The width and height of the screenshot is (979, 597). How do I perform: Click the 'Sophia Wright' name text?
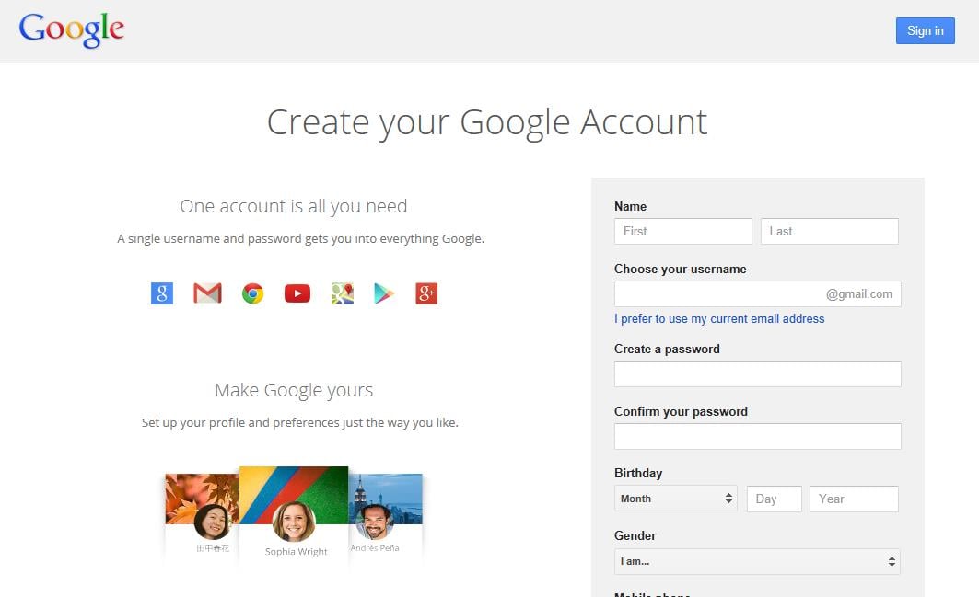click(296, 551)
